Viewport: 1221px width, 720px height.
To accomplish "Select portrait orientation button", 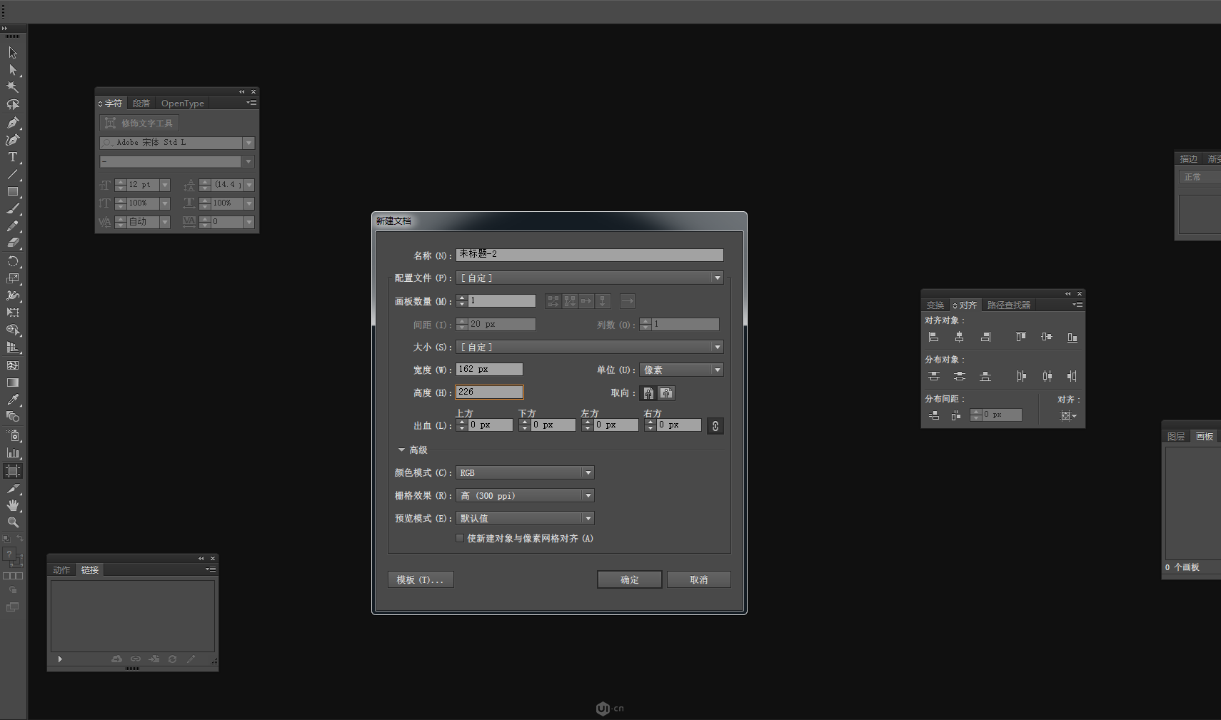I will (648, 393).
